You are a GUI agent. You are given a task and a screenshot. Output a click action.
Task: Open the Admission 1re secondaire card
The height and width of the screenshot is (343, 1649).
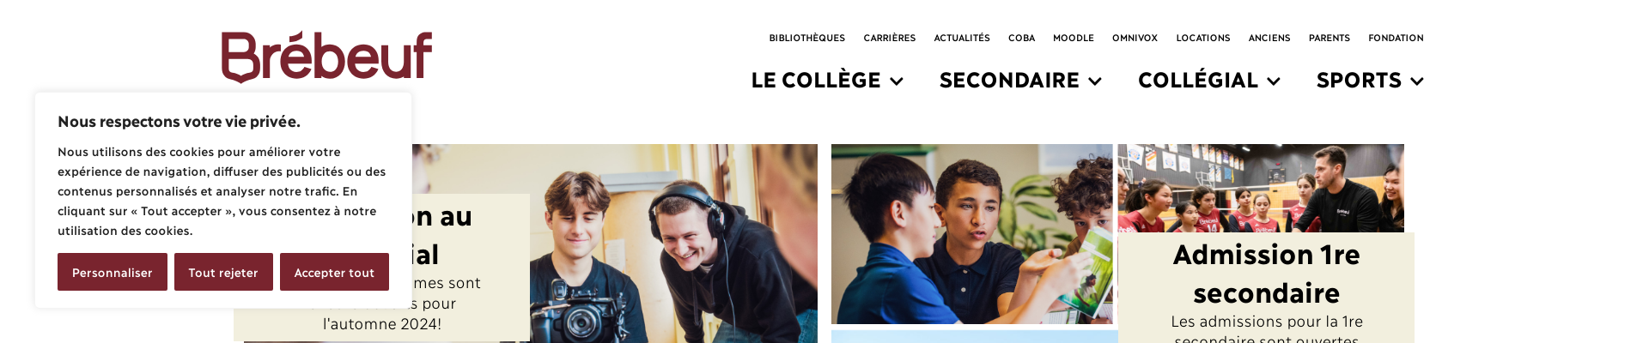tap(1266, 274)
